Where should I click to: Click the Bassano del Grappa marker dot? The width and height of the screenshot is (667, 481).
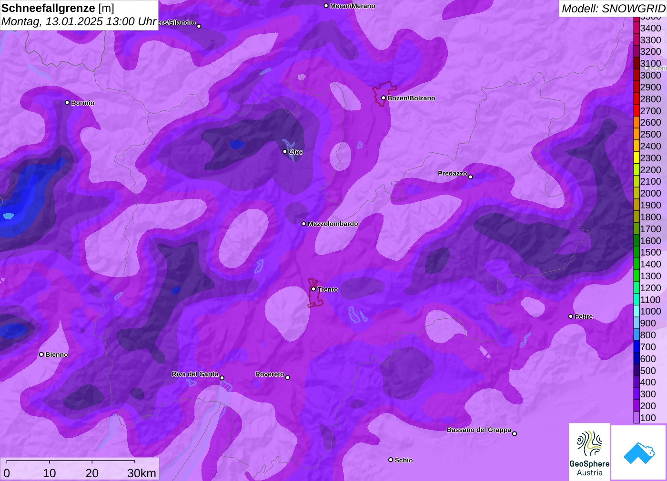point(515,433)
